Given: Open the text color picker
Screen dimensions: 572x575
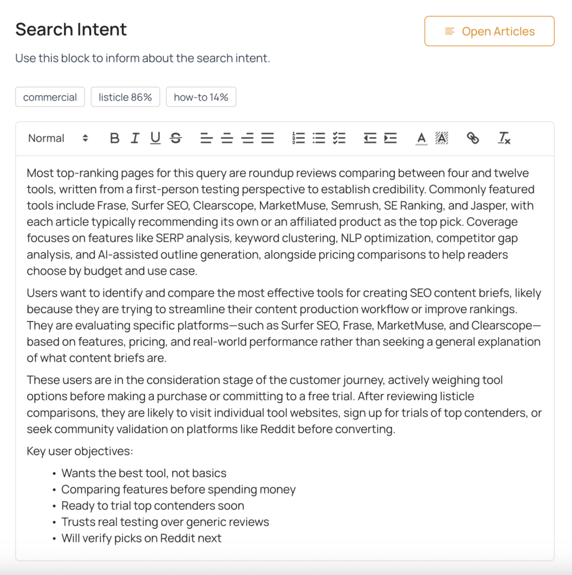Looking at the screenshot, I should (x=421, y=138).
